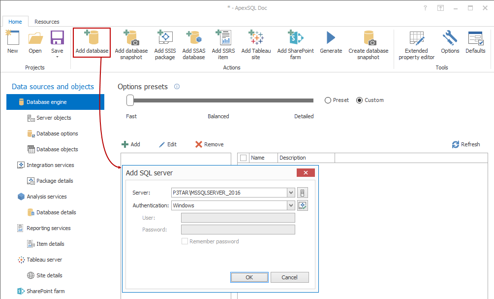Viewport: 494px width, 299px height.
Task: Create a New project
Action: (13, 42)
